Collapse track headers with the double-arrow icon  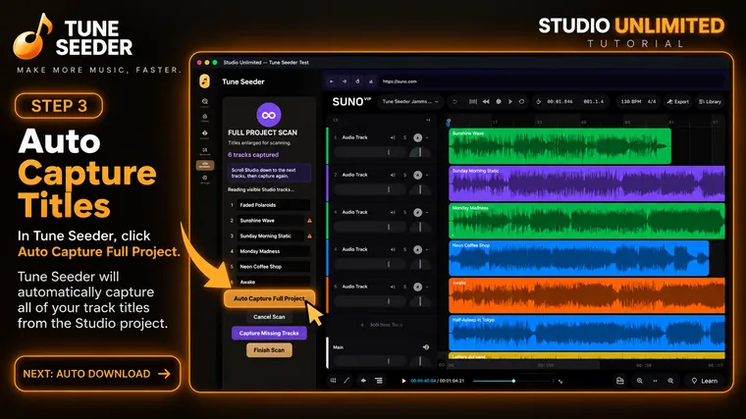[x=428, y=120]
